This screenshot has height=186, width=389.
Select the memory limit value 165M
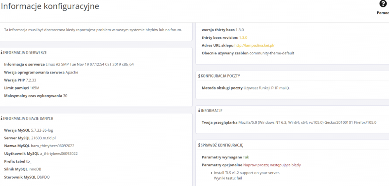[x=35, y=88]
